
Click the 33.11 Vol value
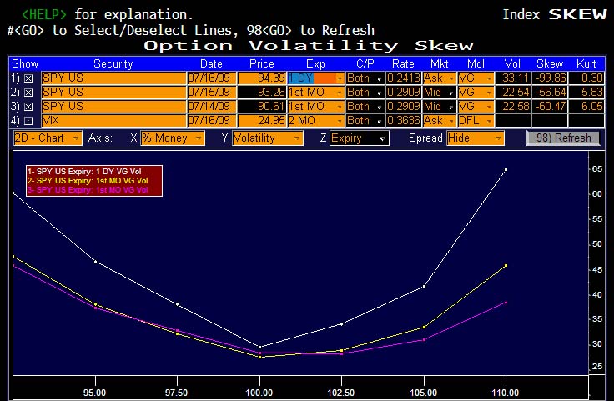click(x=513, y=78)
